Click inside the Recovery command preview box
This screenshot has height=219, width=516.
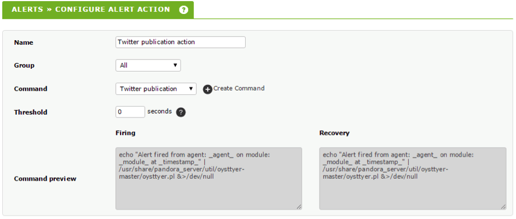pyautogui.click(x=413, y=178)
